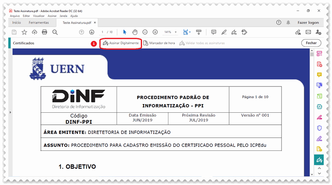Bookmark file with the star icon
Image resolution: width=332 pixels, height=185 pixels.
click(24, 32)
